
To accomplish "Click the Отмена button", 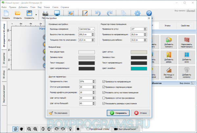I will 141,113.
